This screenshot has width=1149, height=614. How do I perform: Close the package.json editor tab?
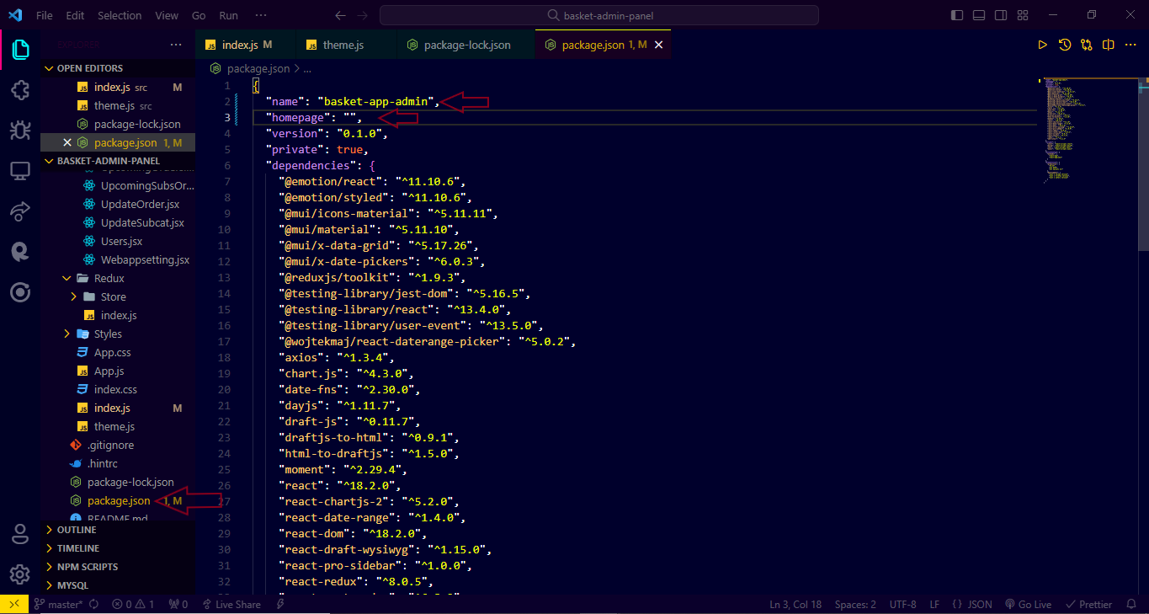tap(659, 45)
